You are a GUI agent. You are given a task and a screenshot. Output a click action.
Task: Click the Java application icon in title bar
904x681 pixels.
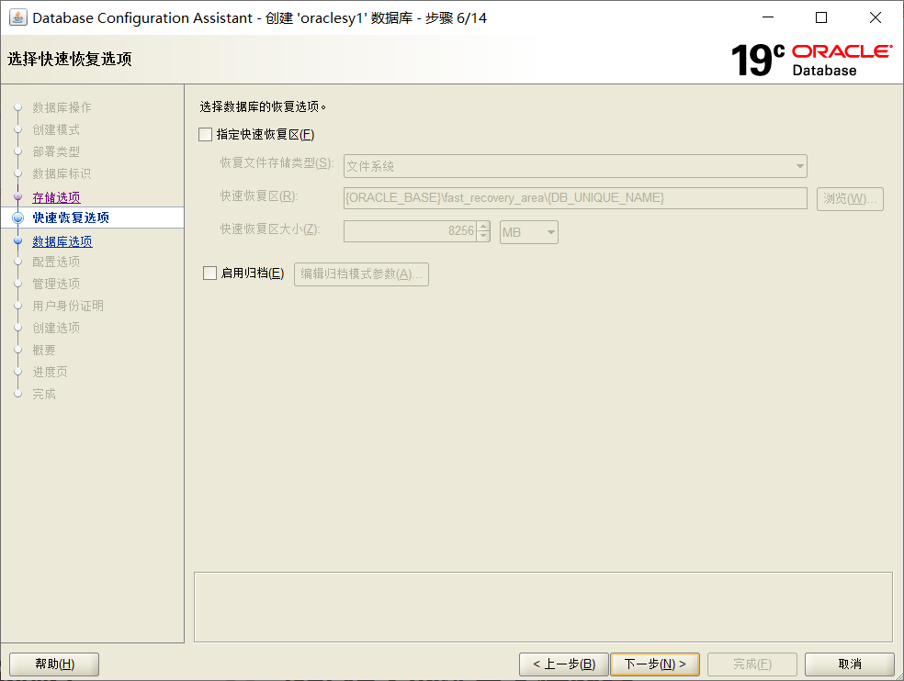click(x=17, y=17)
